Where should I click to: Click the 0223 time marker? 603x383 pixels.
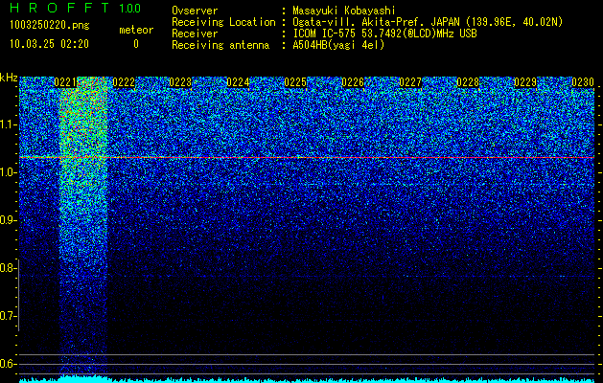(x=180, y=82)
